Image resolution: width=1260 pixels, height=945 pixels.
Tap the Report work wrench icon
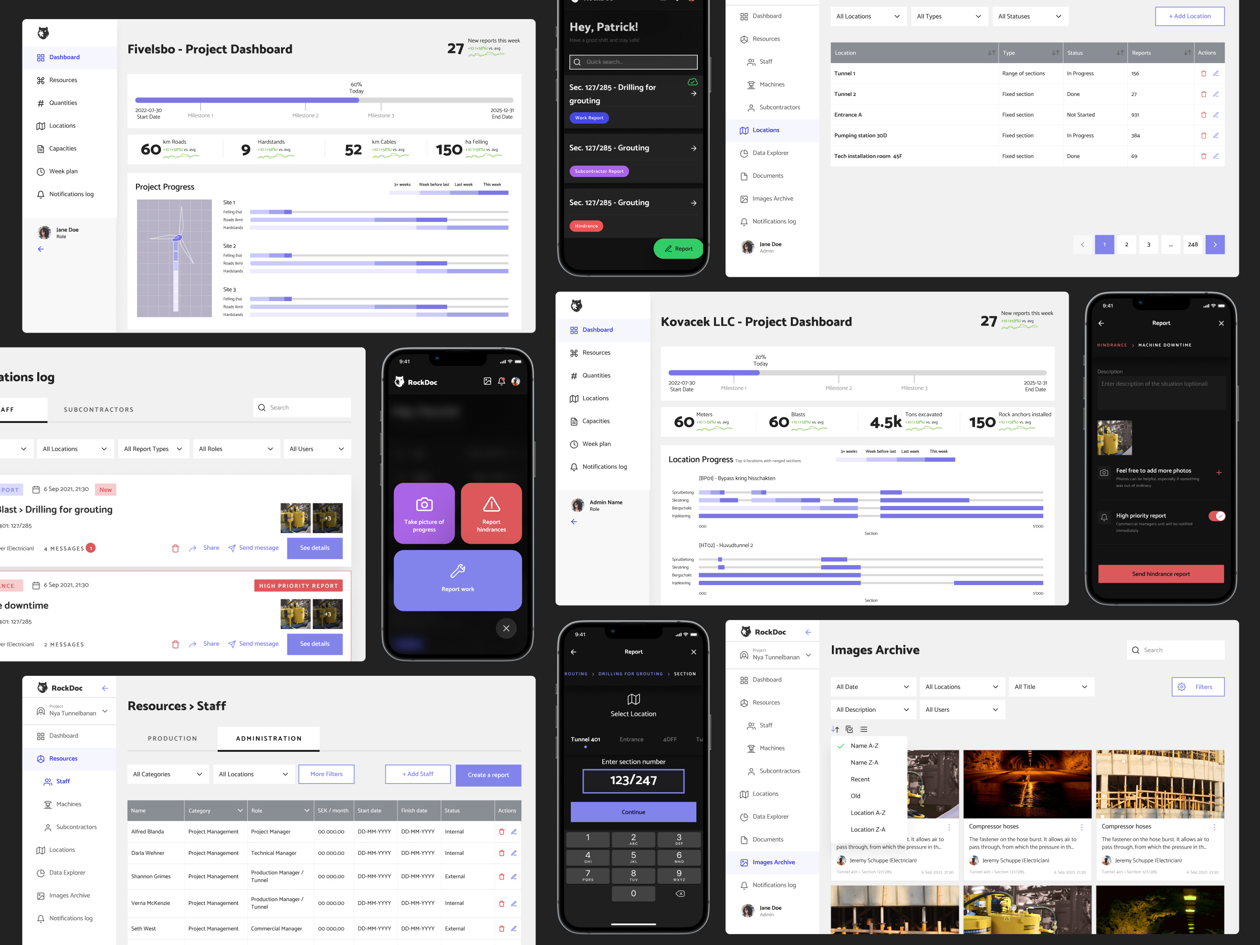[457, 572]
